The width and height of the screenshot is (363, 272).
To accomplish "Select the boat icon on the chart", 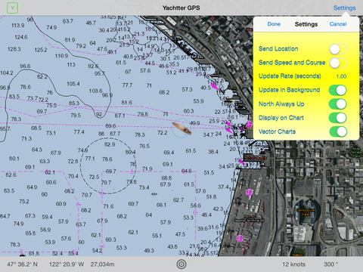I will coord(181,128).
